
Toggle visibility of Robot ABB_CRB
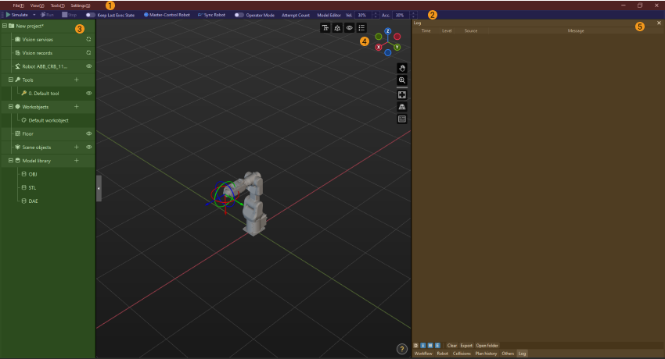[x=88, y=66]
